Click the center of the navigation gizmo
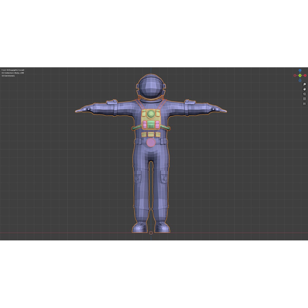This screenshot has height=308, width=308. tap(300, 75)
